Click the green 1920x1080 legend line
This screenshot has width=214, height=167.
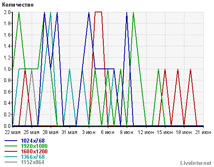click(11, 146)
